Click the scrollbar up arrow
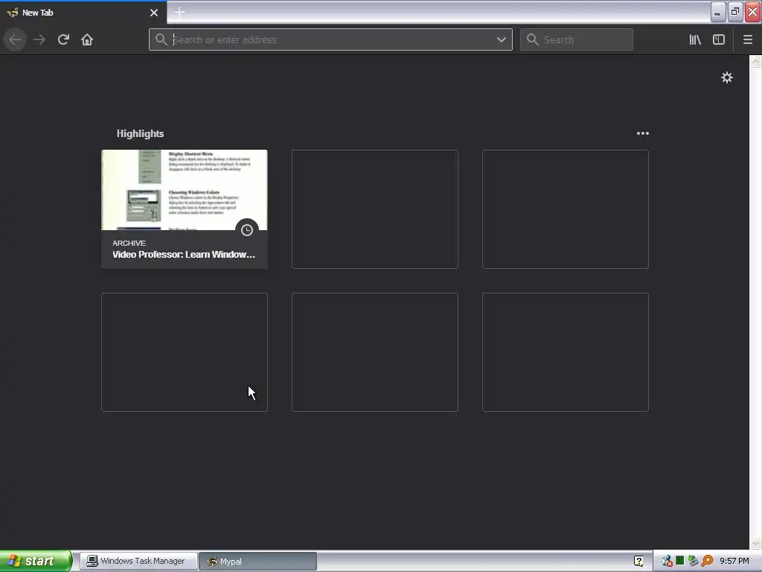This screenshot has width=762, height=572. pos(755,61)
